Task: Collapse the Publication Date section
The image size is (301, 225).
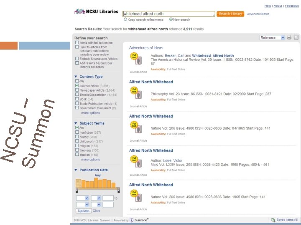Action: (x=76, y=170)
